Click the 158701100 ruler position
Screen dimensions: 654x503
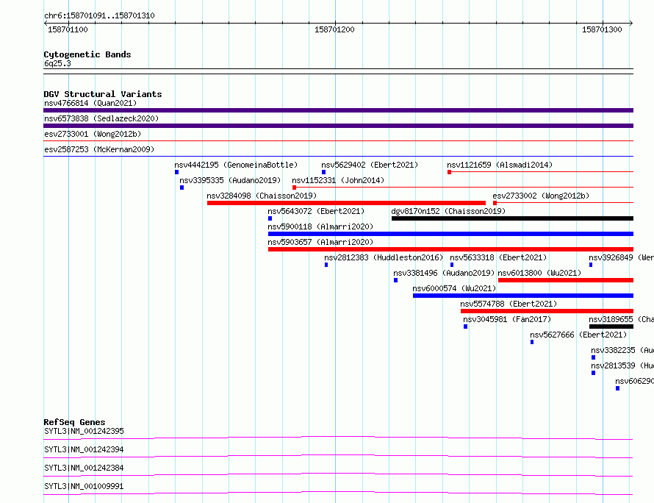point(68,29)
